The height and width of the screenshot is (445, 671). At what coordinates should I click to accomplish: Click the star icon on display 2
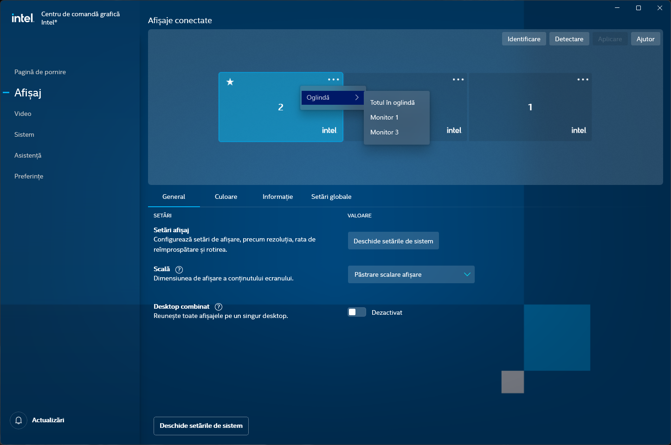click(229, 82)
